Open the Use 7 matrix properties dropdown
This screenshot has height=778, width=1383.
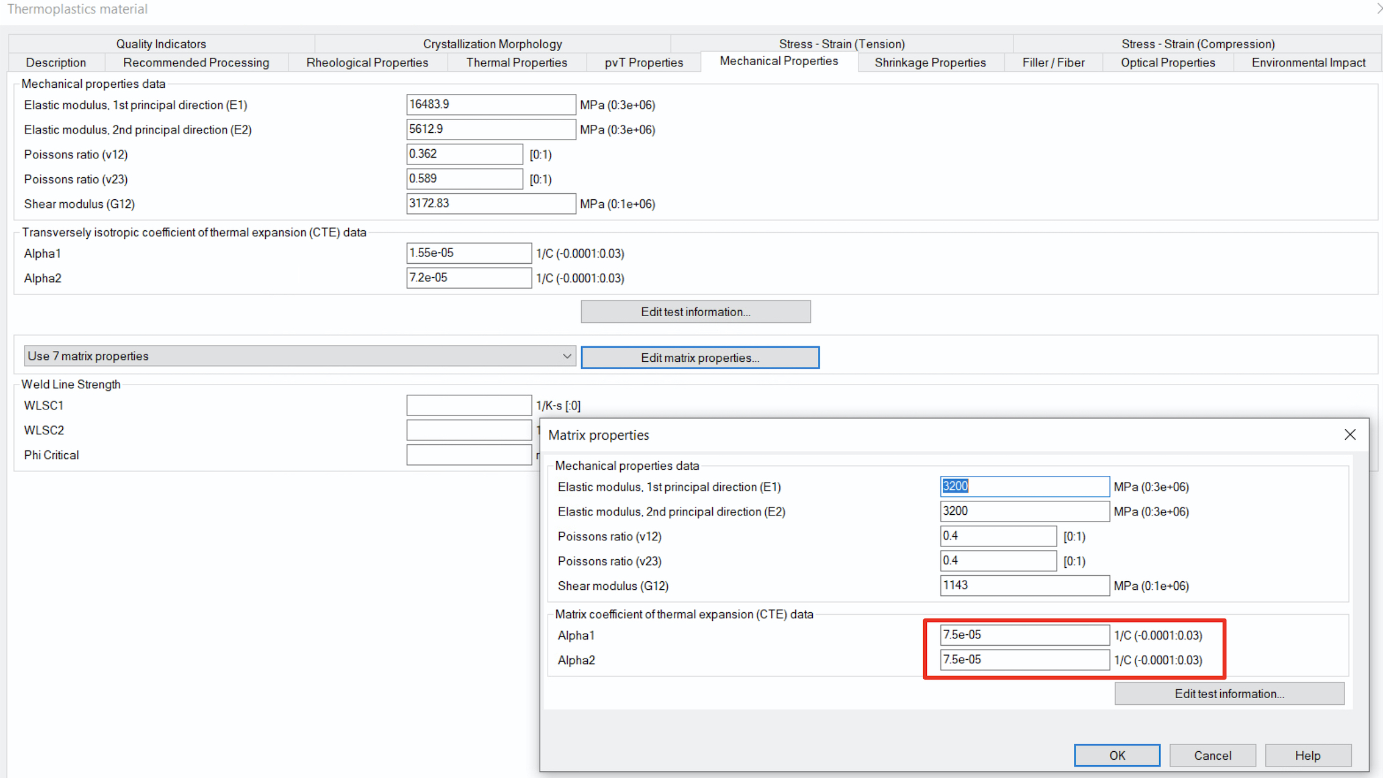(299, 356)
